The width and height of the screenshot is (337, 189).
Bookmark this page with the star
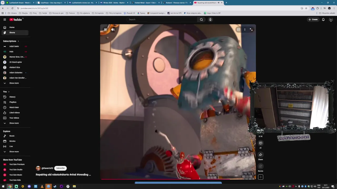306,8
